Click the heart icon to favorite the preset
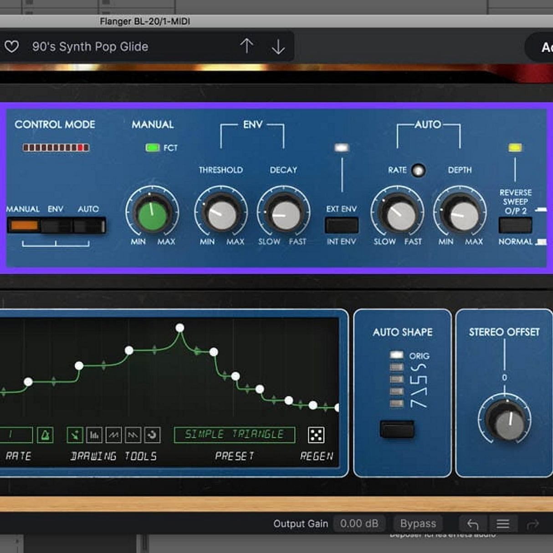This screenshot has width=553, height=553. (x=12, y=46)
